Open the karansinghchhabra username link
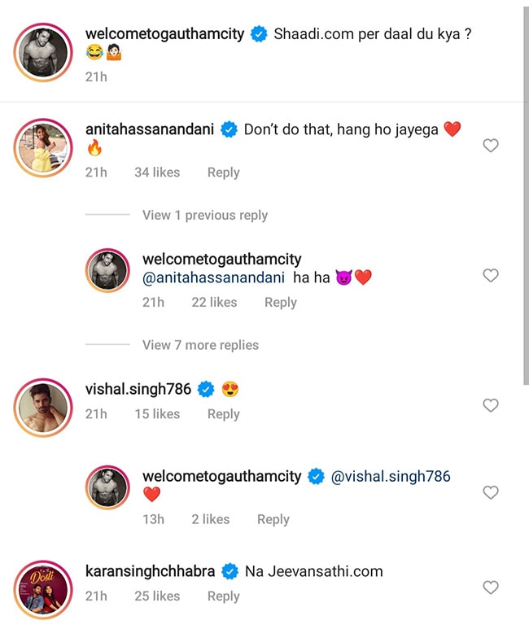 pos(150,571)
